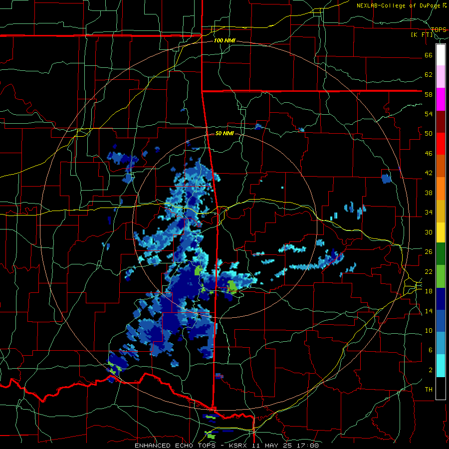Select the legend value "30"

(429, 232)
